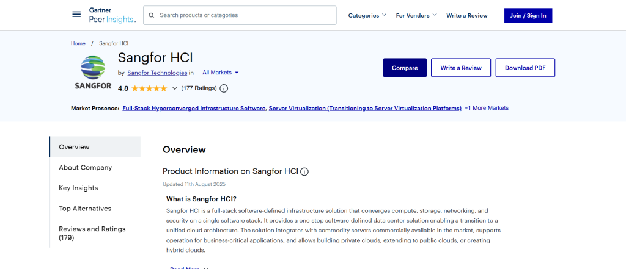The width and height of the screenshot is (626, 269).
Task: Click the Join / Sign In button
Action: [x=528, y=15]
